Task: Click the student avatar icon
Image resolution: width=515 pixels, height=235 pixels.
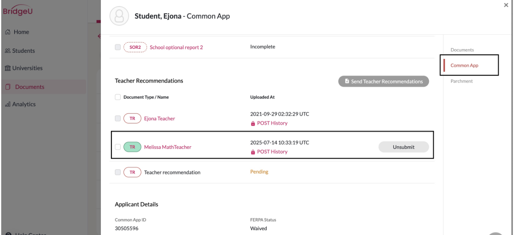Action: pyautogui.click(x=120, y=16)
